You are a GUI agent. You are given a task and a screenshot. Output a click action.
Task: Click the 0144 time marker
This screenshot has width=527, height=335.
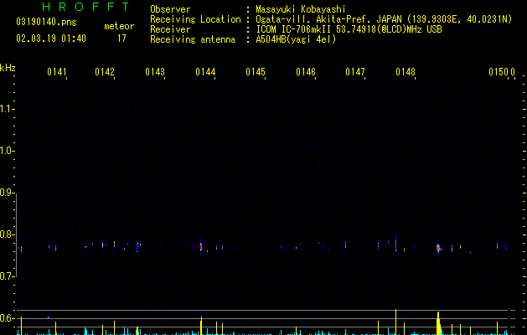[205, 72]
